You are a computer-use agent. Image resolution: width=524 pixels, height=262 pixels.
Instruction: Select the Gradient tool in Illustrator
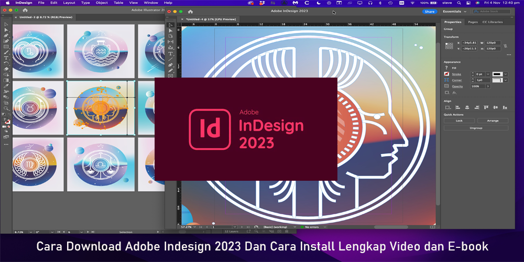coord(6,80)
